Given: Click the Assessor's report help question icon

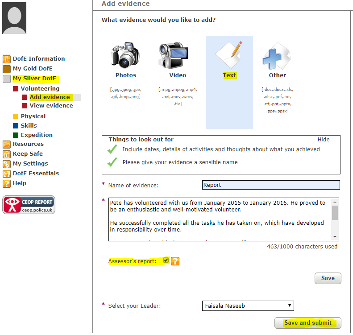Looking at the screenshot, I should pyautogui.click(x=175, y=261).
